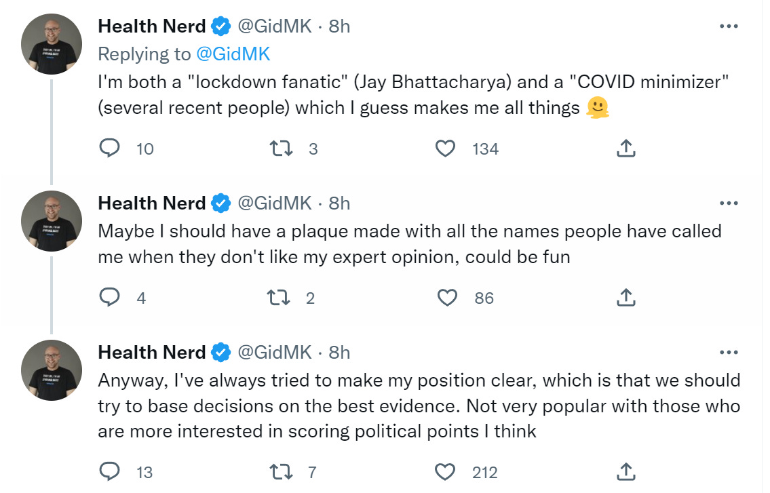Share the plaque tweet

tap(625, 298)
